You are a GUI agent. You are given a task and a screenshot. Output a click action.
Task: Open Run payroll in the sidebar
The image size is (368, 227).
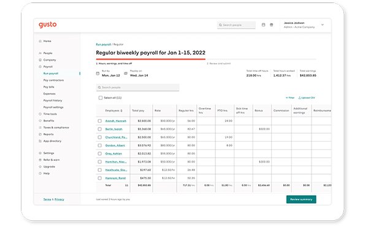pos(51,74)
